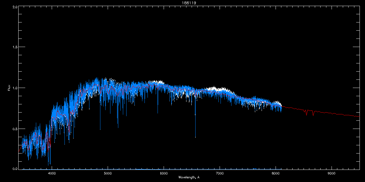The height and width of the screenshot is (182, 365).
Task: Click the 7000 wavelength tick label
Action: click(x=220, y=174)
